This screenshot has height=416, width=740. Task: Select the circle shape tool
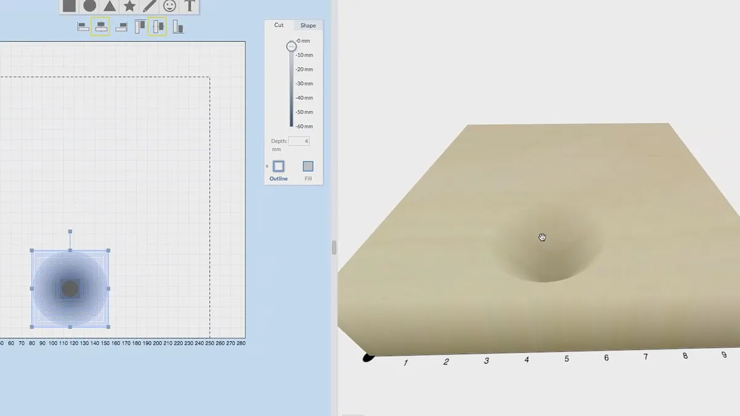point(89,6)
